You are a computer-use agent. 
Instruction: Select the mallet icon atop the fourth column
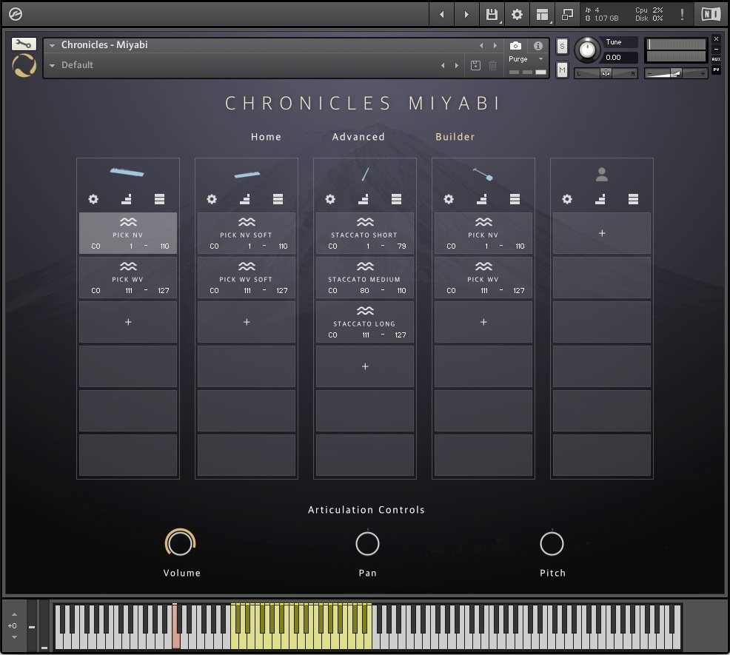pyautogui.click(x=483, y=175)
